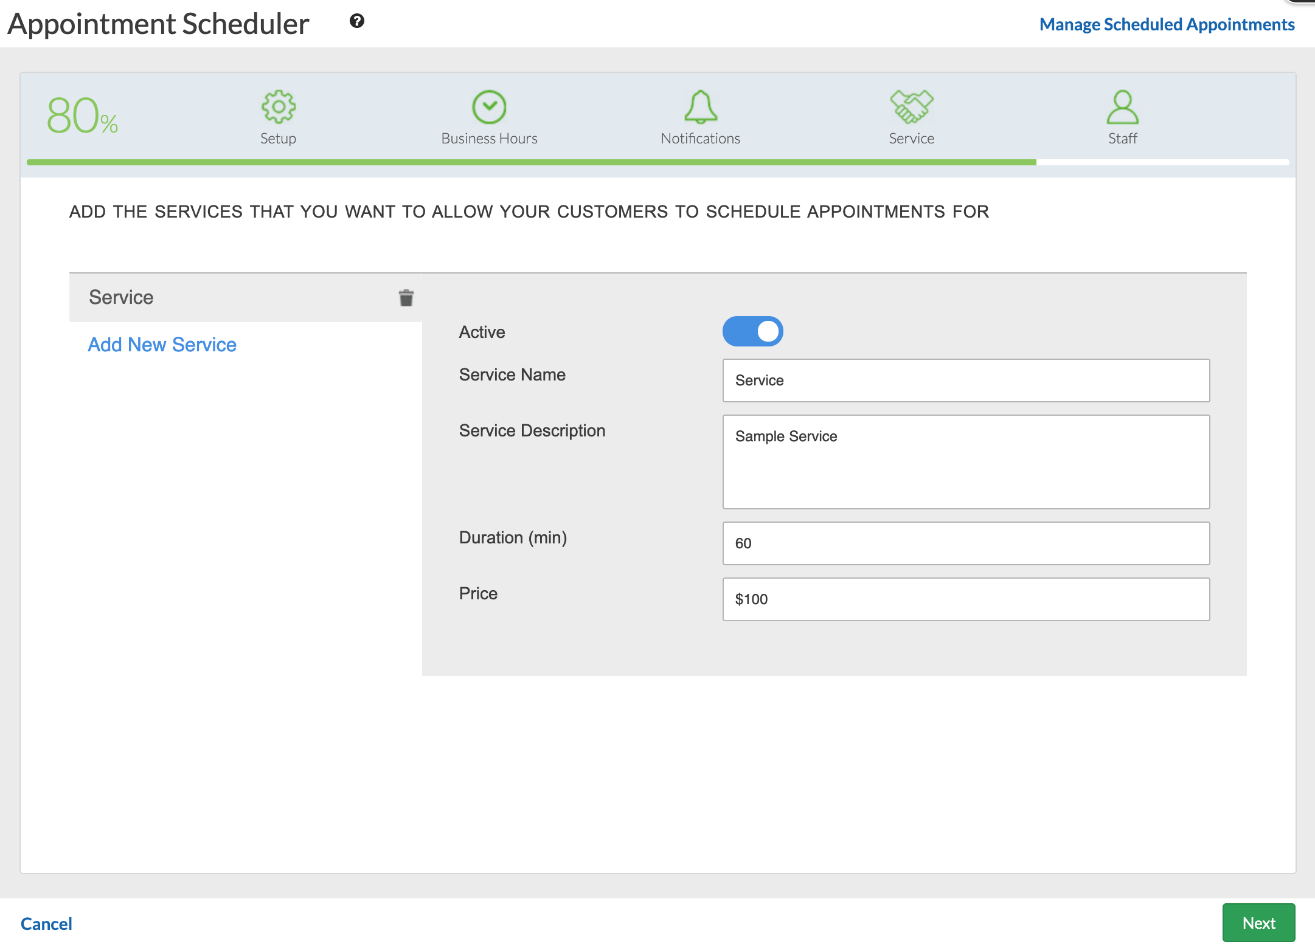The image size is (1315, 947).
Task: Click the Cancel link
Action: (46, 924)
